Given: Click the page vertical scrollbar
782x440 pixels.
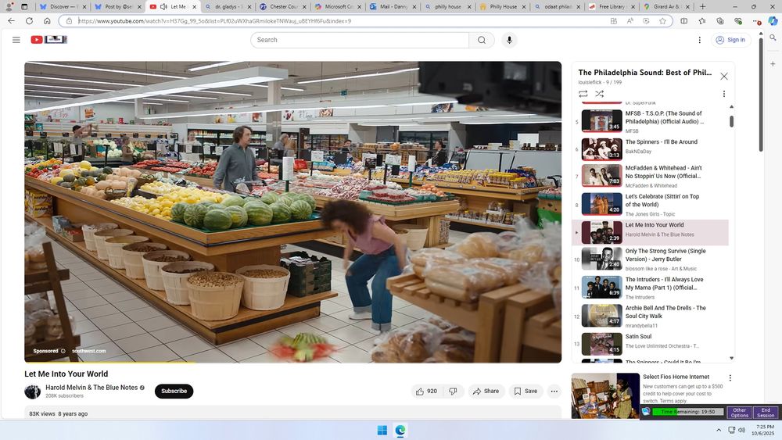Looking at the screenshot, I should tap(761, 95).
